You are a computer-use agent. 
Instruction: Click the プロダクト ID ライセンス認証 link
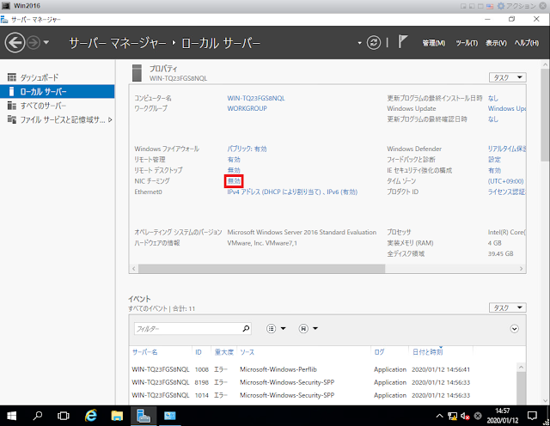coord(507,192)
